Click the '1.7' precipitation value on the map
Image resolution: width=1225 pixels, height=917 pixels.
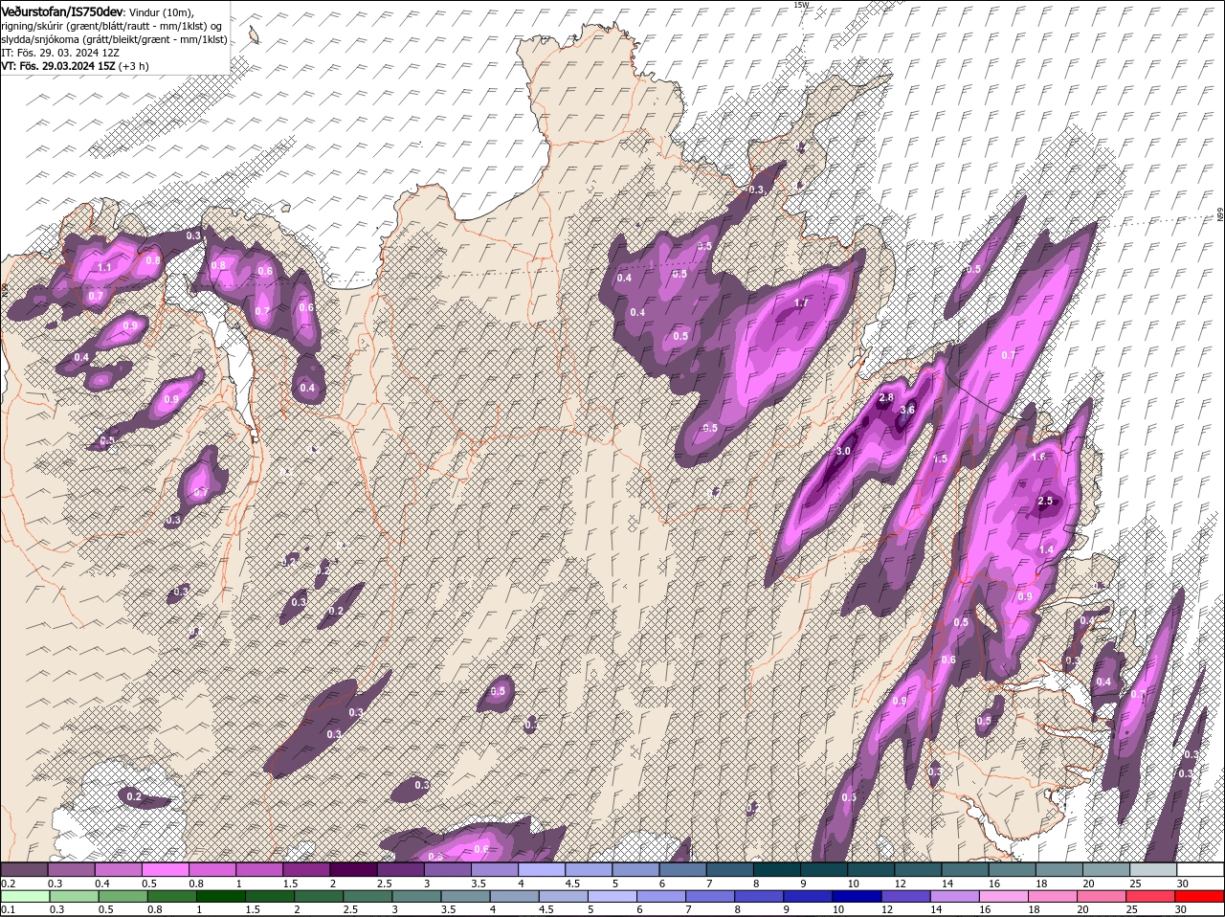click(x=801, y=303)
